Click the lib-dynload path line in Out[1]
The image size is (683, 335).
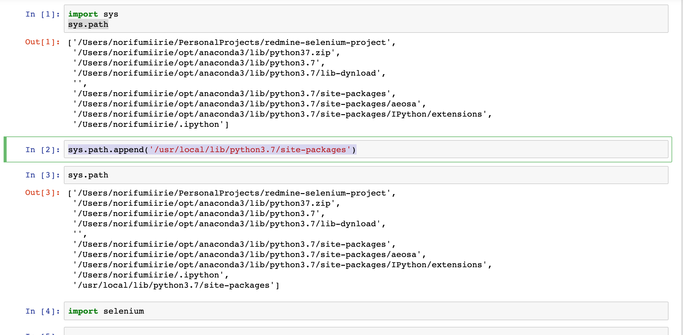point(229,73)
